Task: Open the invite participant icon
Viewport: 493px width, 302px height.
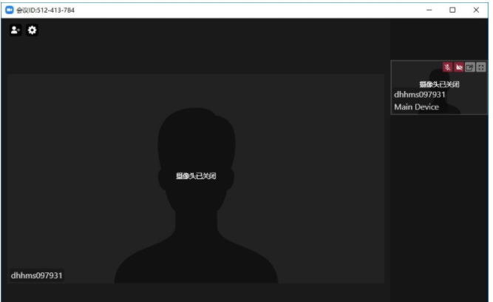Action: [16, 30]
